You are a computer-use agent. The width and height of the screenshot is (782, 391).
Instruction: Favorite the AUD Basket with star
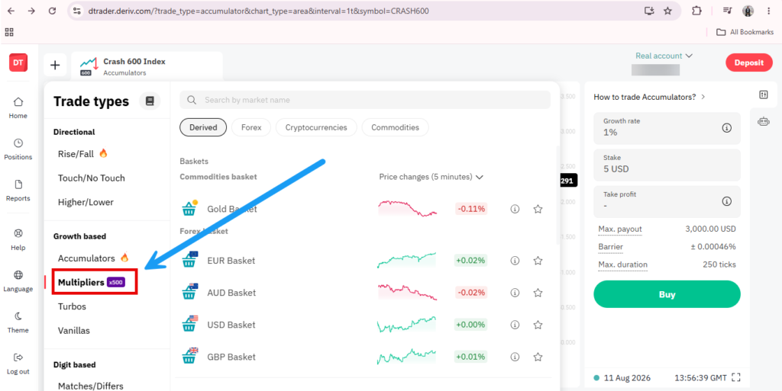pyautogui.click(x=538, y=293)
